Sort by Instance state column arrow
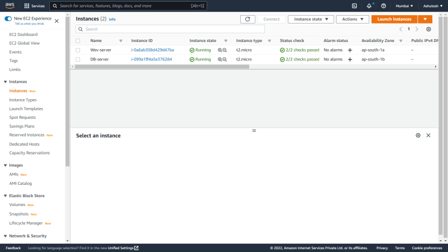 [226, 41]
